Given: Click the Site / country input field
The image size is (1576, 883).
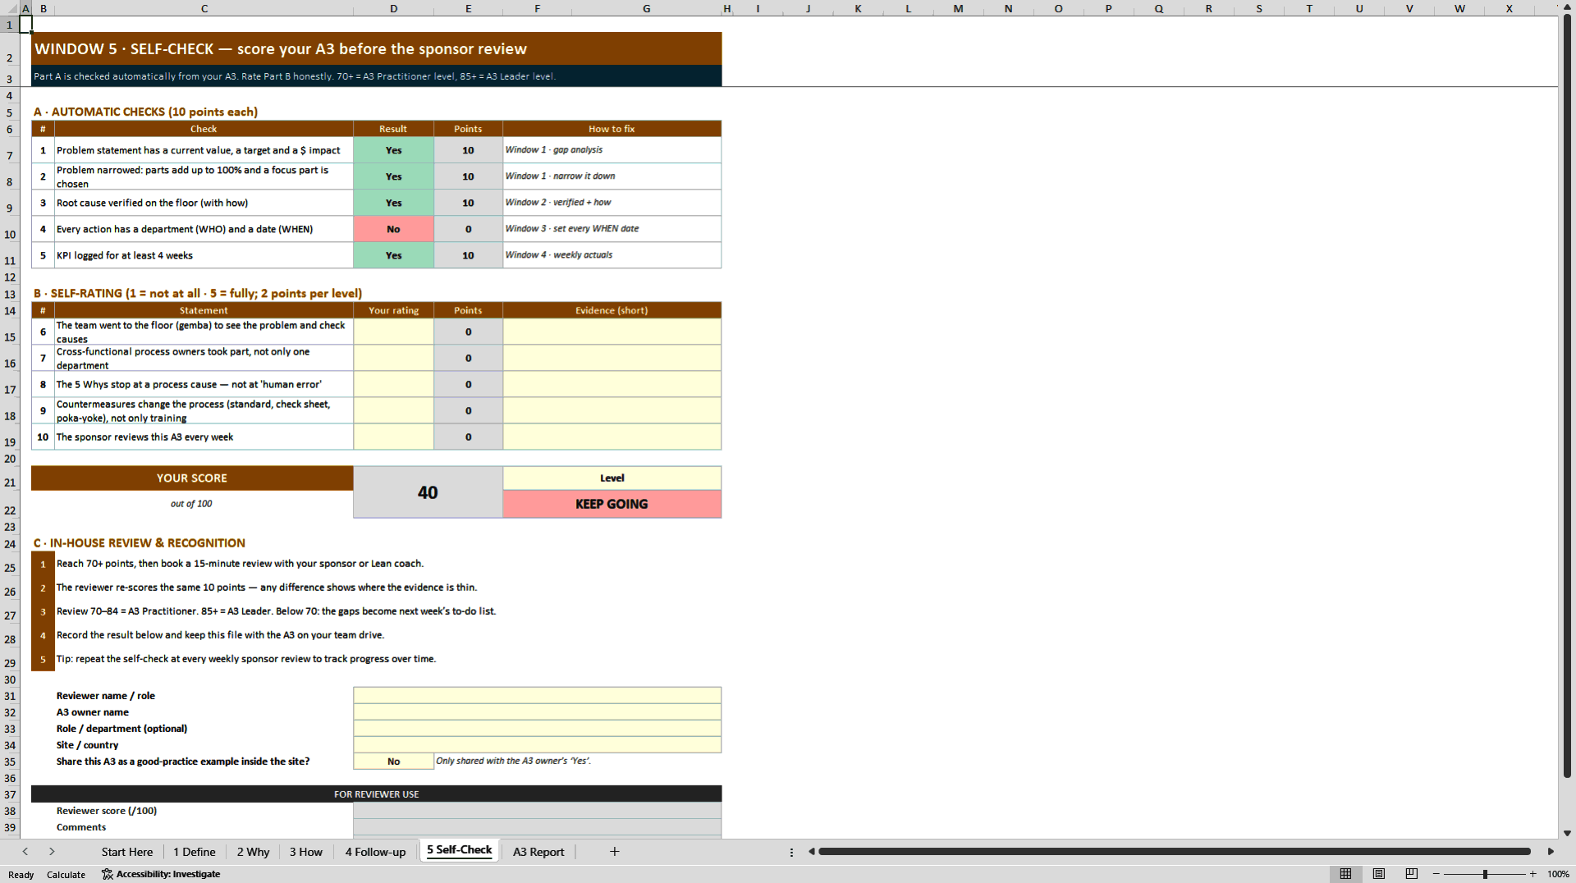Looking at the screenshot, I should coord(537,744).
